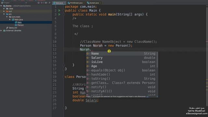Click the scroll-from-source target icon
Image resolution: width=208 pixels, height=117 pixels.
point(38,3)
